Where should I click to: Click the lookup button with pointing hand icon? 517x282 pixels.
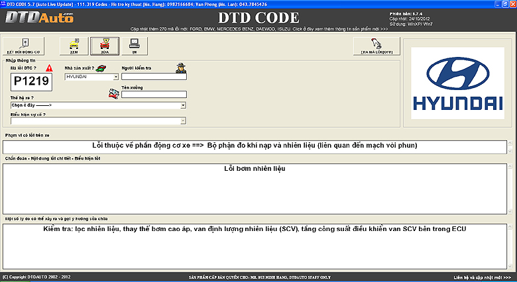pos(376,46)
